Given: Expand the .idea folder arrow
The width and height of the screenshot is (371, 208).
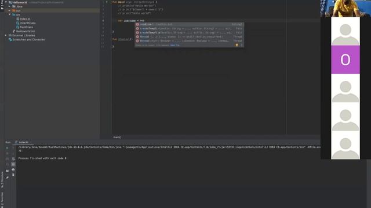Looking at the screenshot, I should coord(9,6).
